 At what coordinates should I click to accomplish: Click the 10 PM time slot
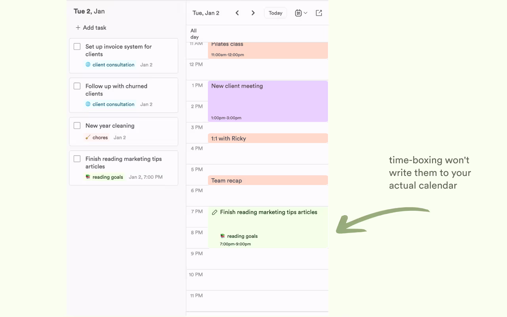point(268,280)
